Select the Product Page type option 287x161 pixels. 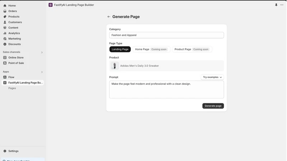(192, 49)
